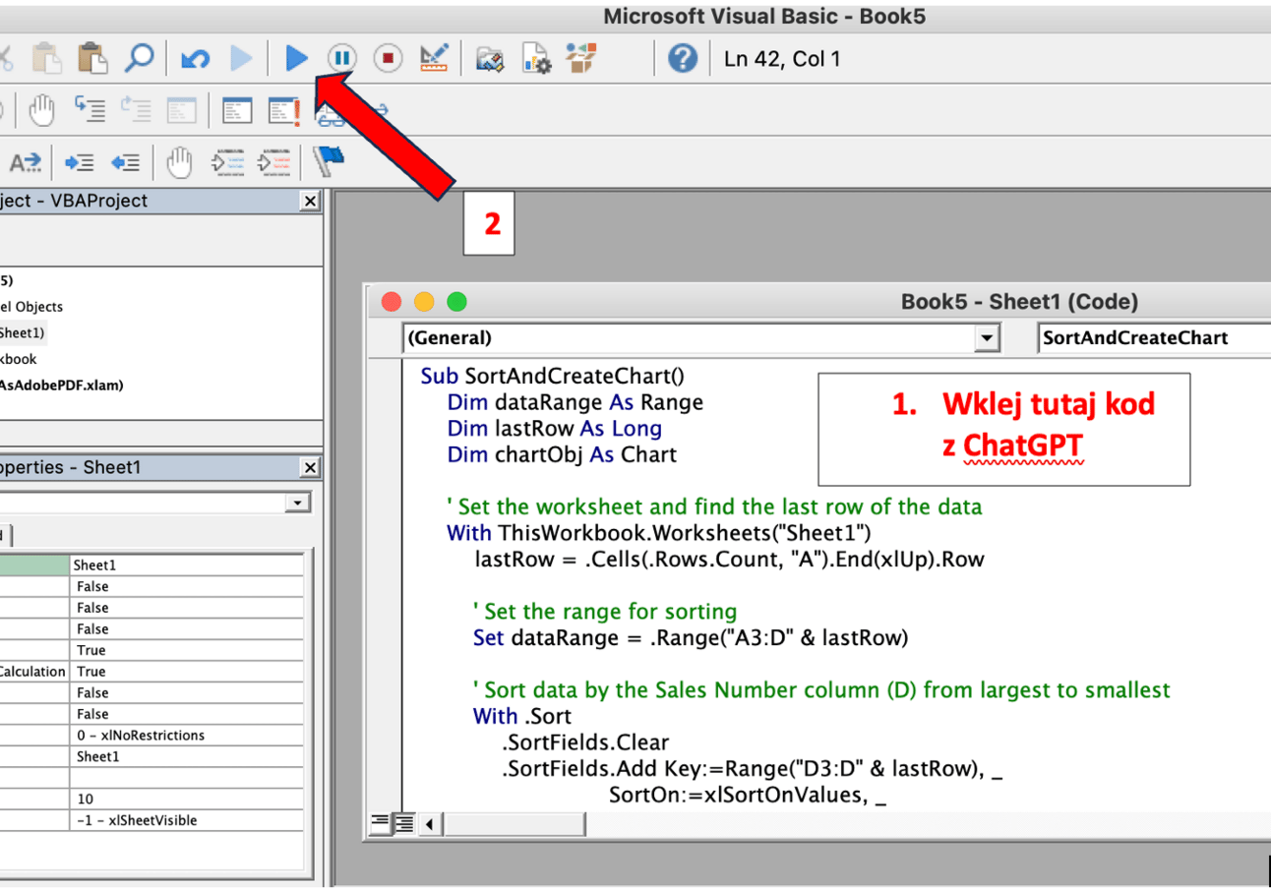Open the SortAndCreateChart procedure dropdown
Viewport: 1271px width, 891px height.
click(1154, 338)
